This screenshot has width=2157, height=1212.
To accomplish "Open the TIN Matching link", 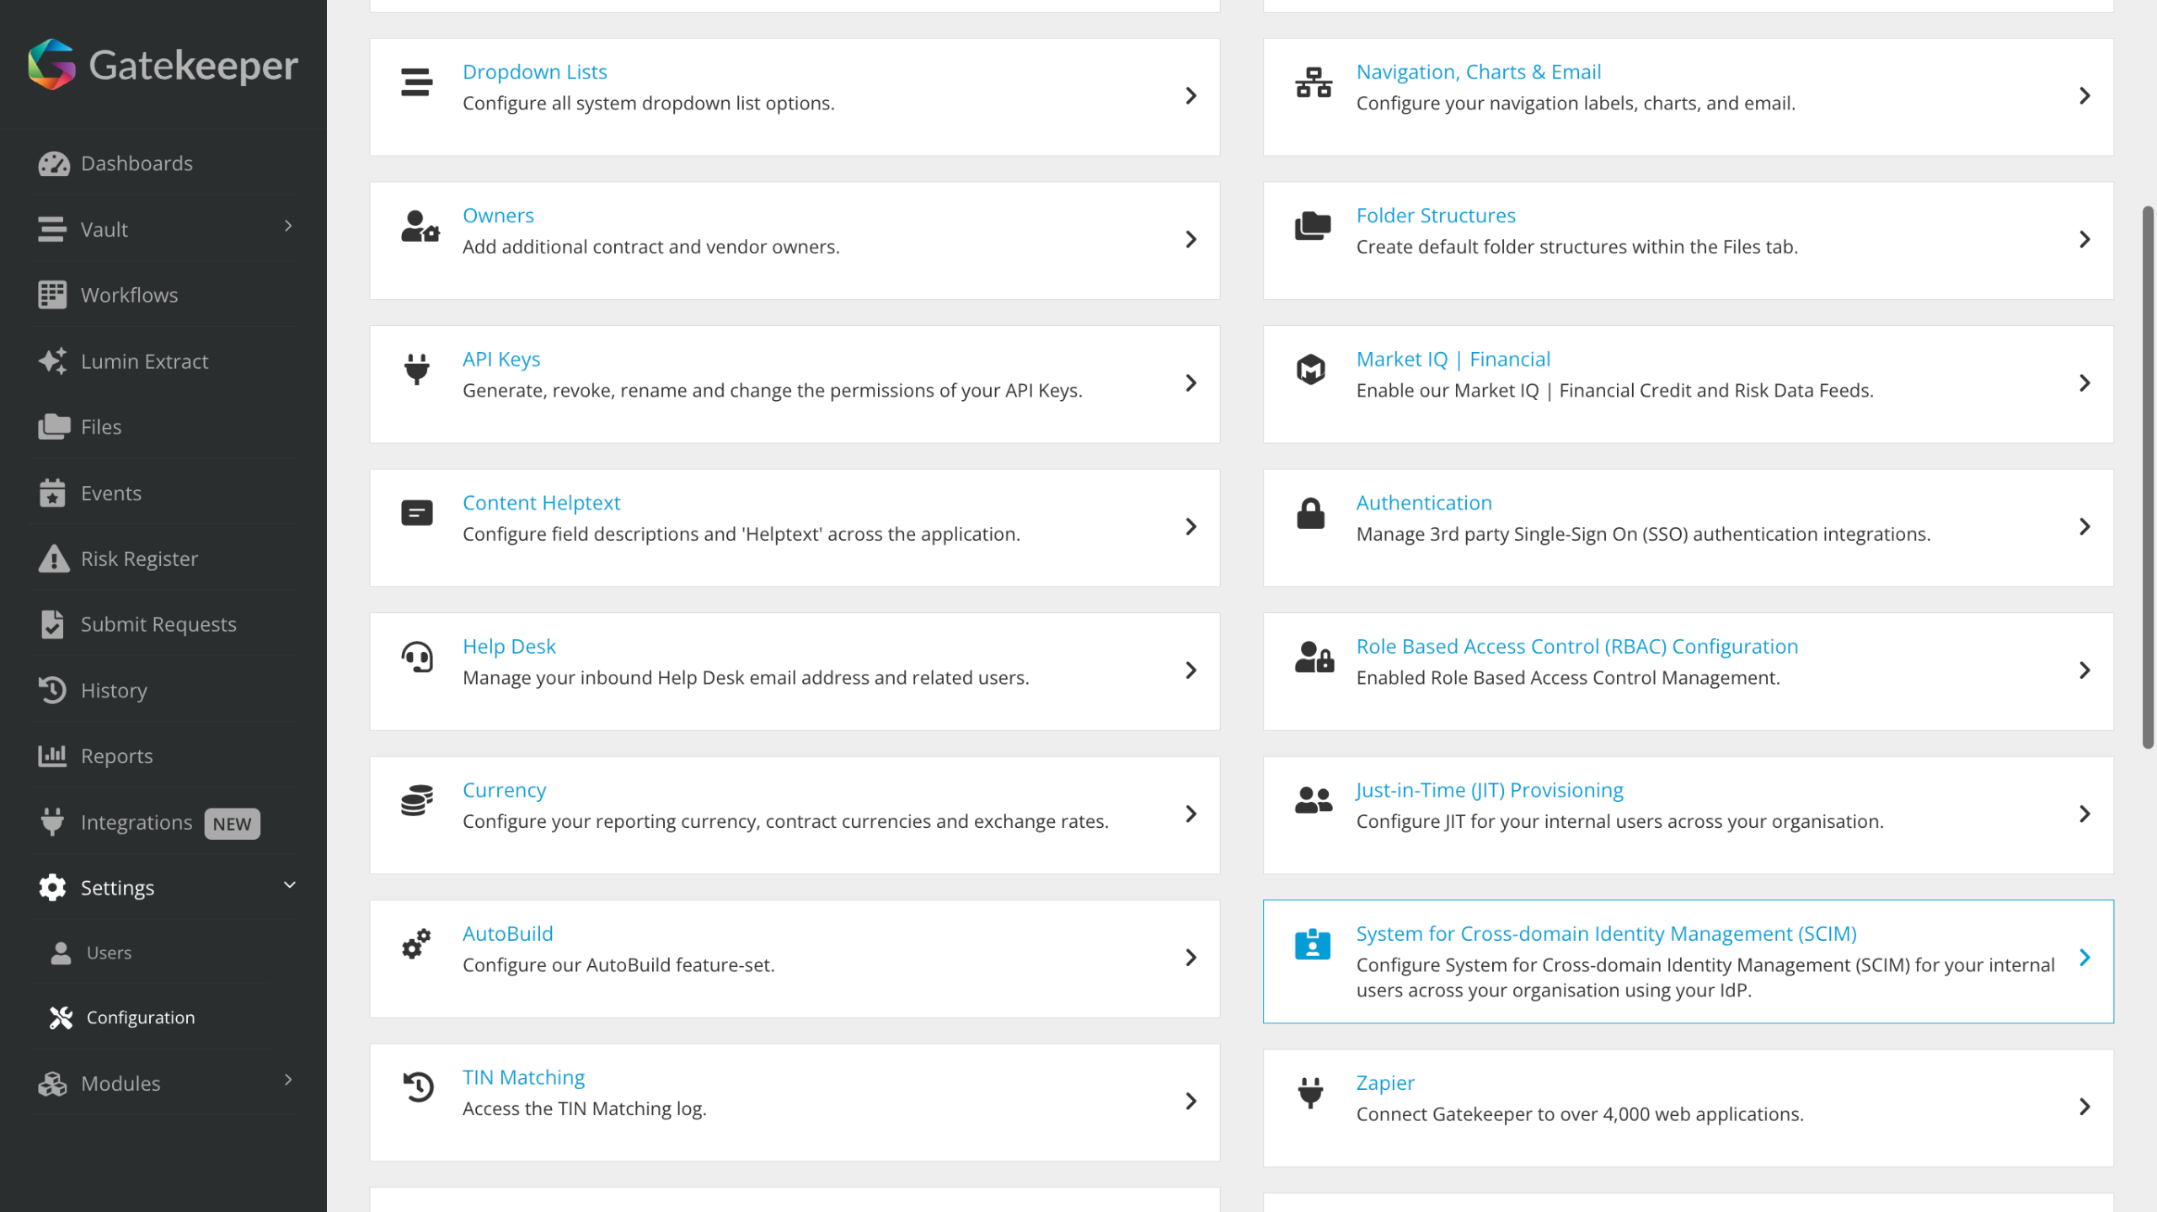I will [x=523, y=1077].
